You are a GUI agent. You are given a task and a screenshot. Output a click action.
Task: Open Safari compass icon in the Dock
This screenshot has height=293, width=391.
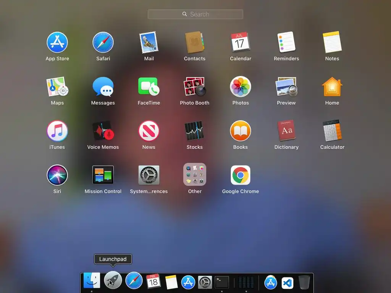pyautogui.click(x=134, y=280)
